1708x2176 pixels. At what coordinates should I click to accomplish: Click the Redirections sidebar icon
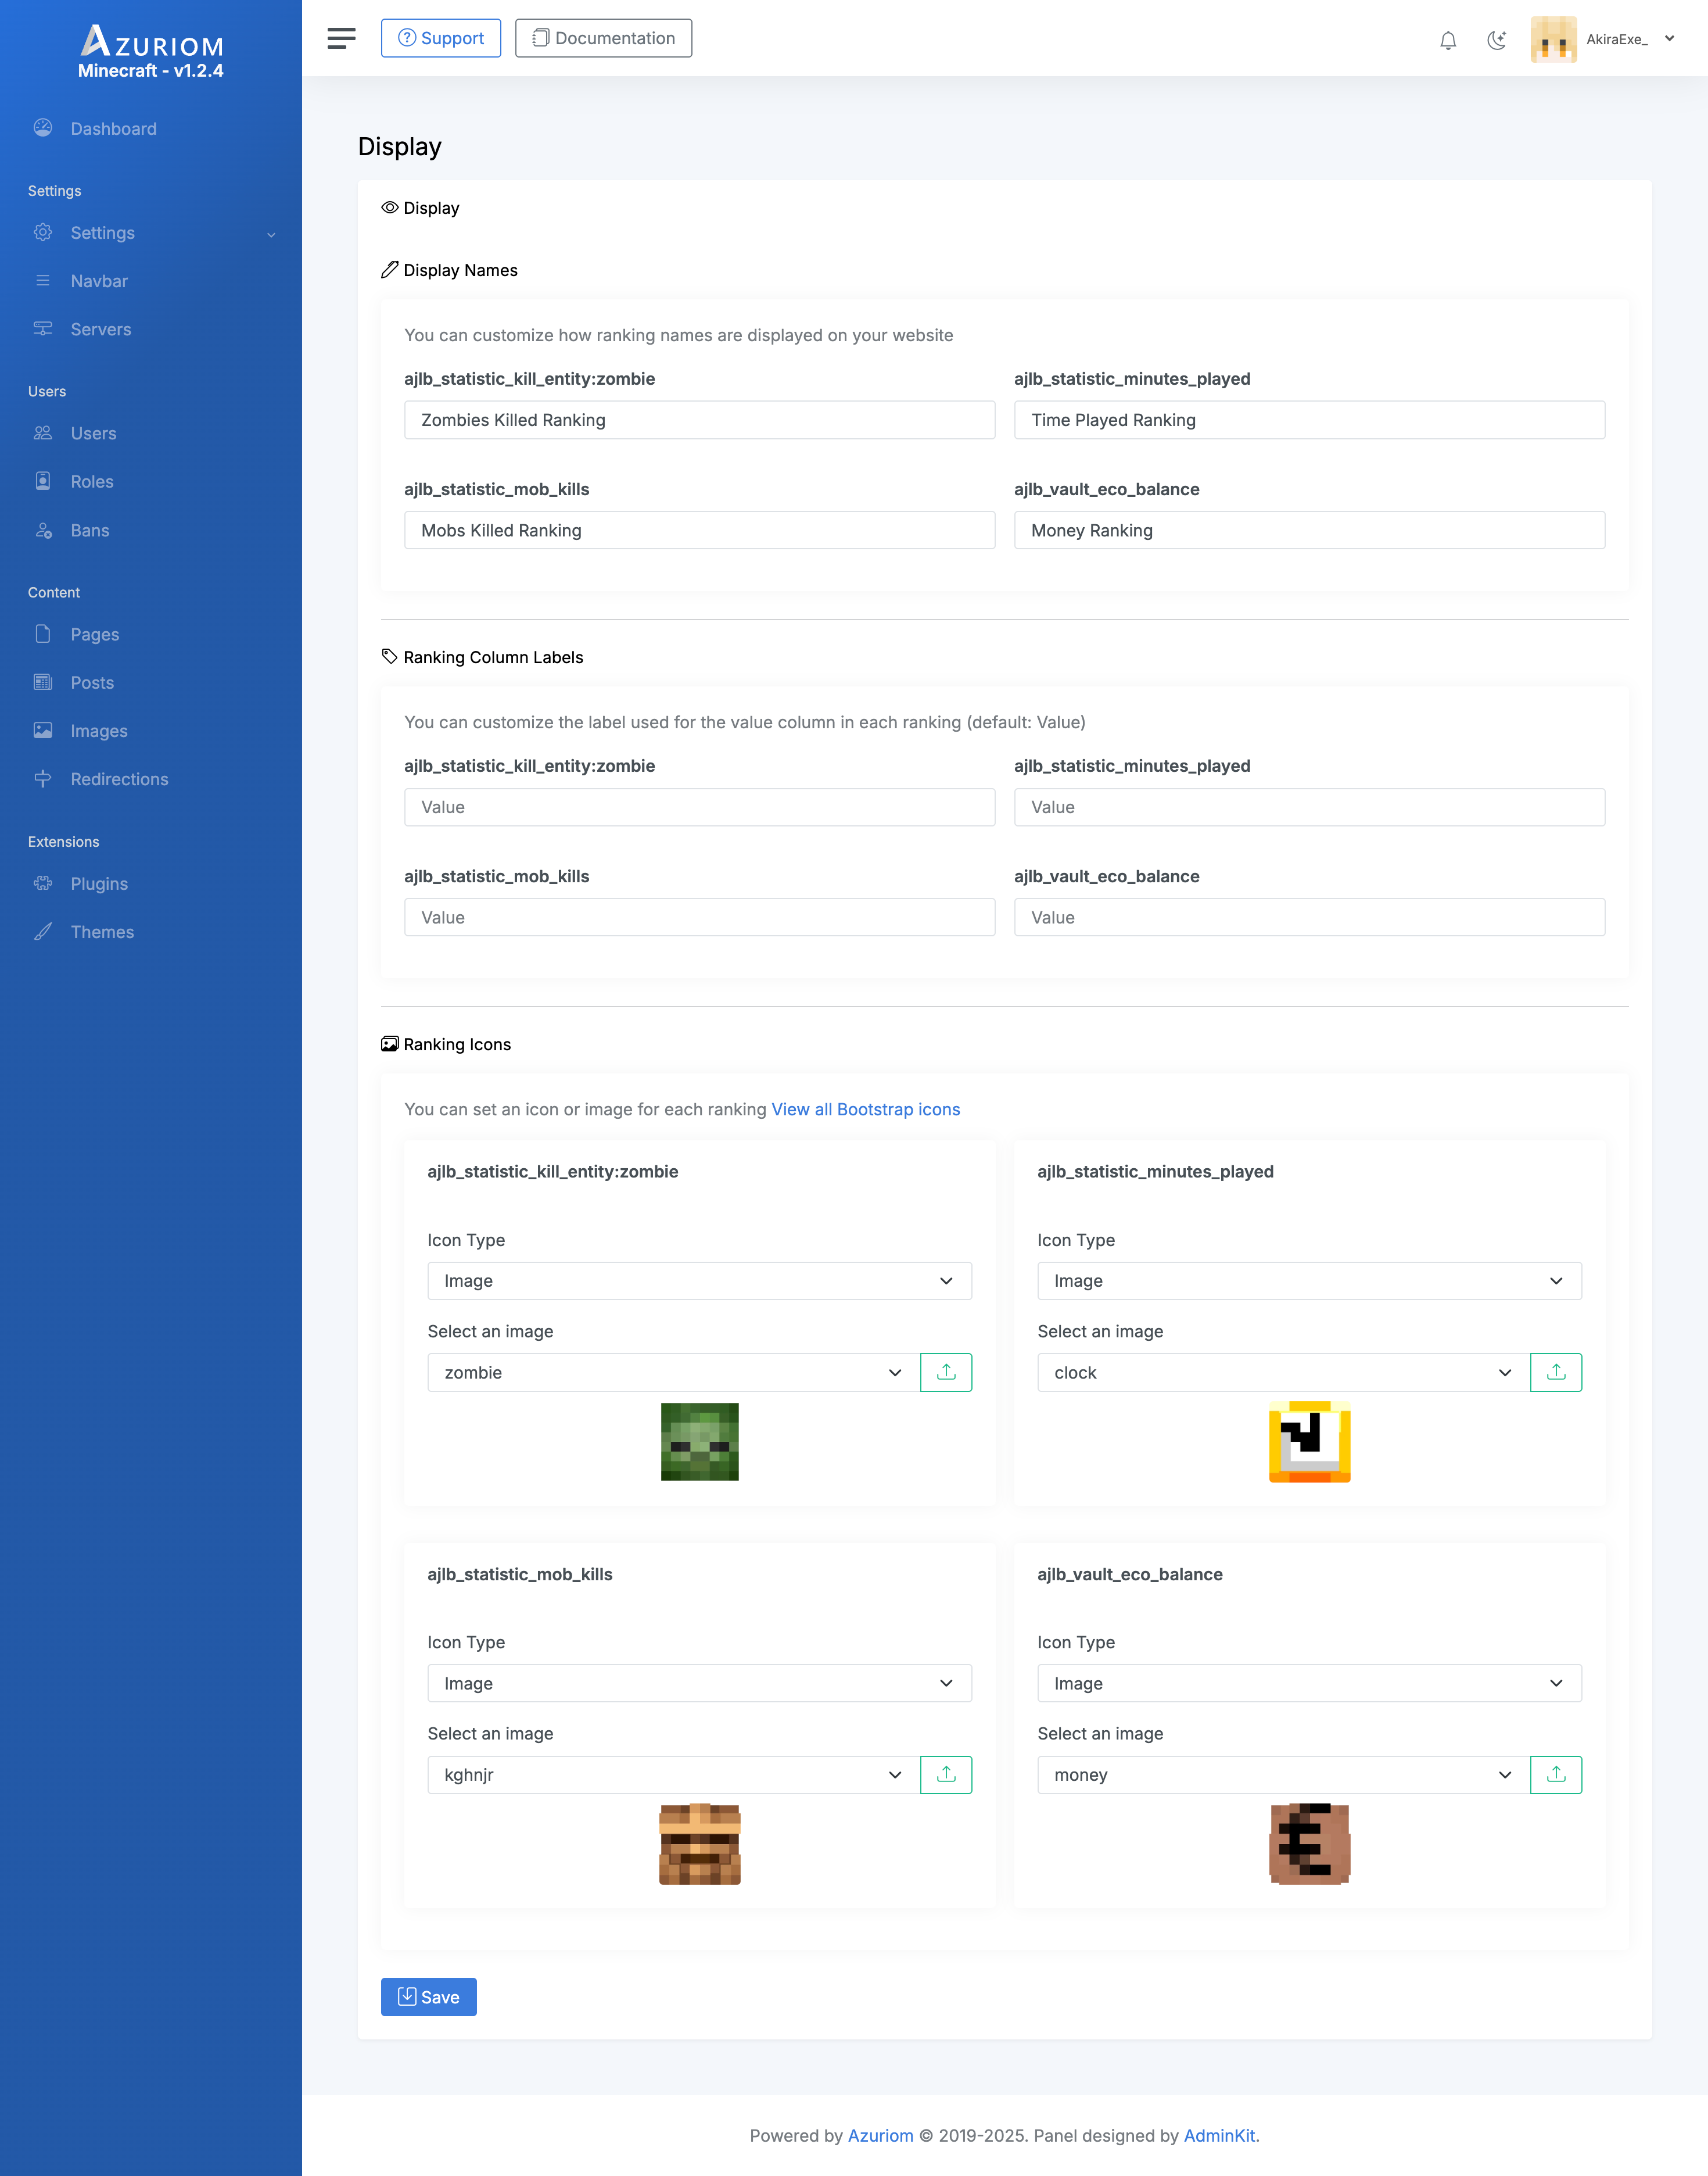point(43,778)
